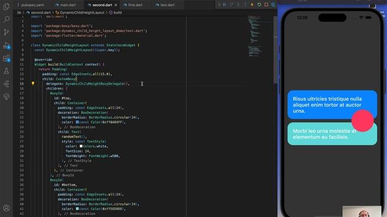The image size is (387, 217).
Task: Open the Accounts menu in activity bar
Action: click(x=7, y=208)
